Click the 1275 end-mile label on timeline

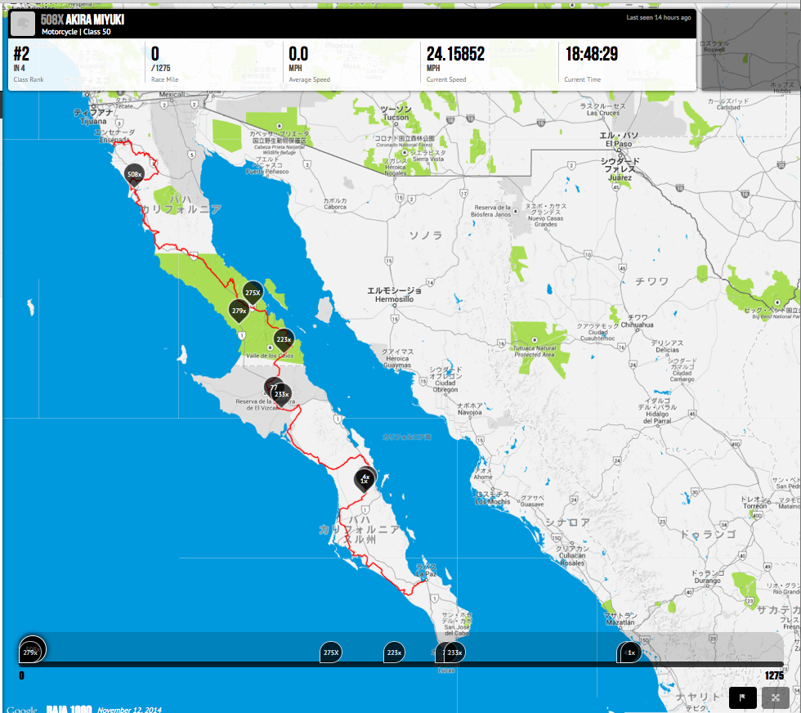click(x=774, y=675)
